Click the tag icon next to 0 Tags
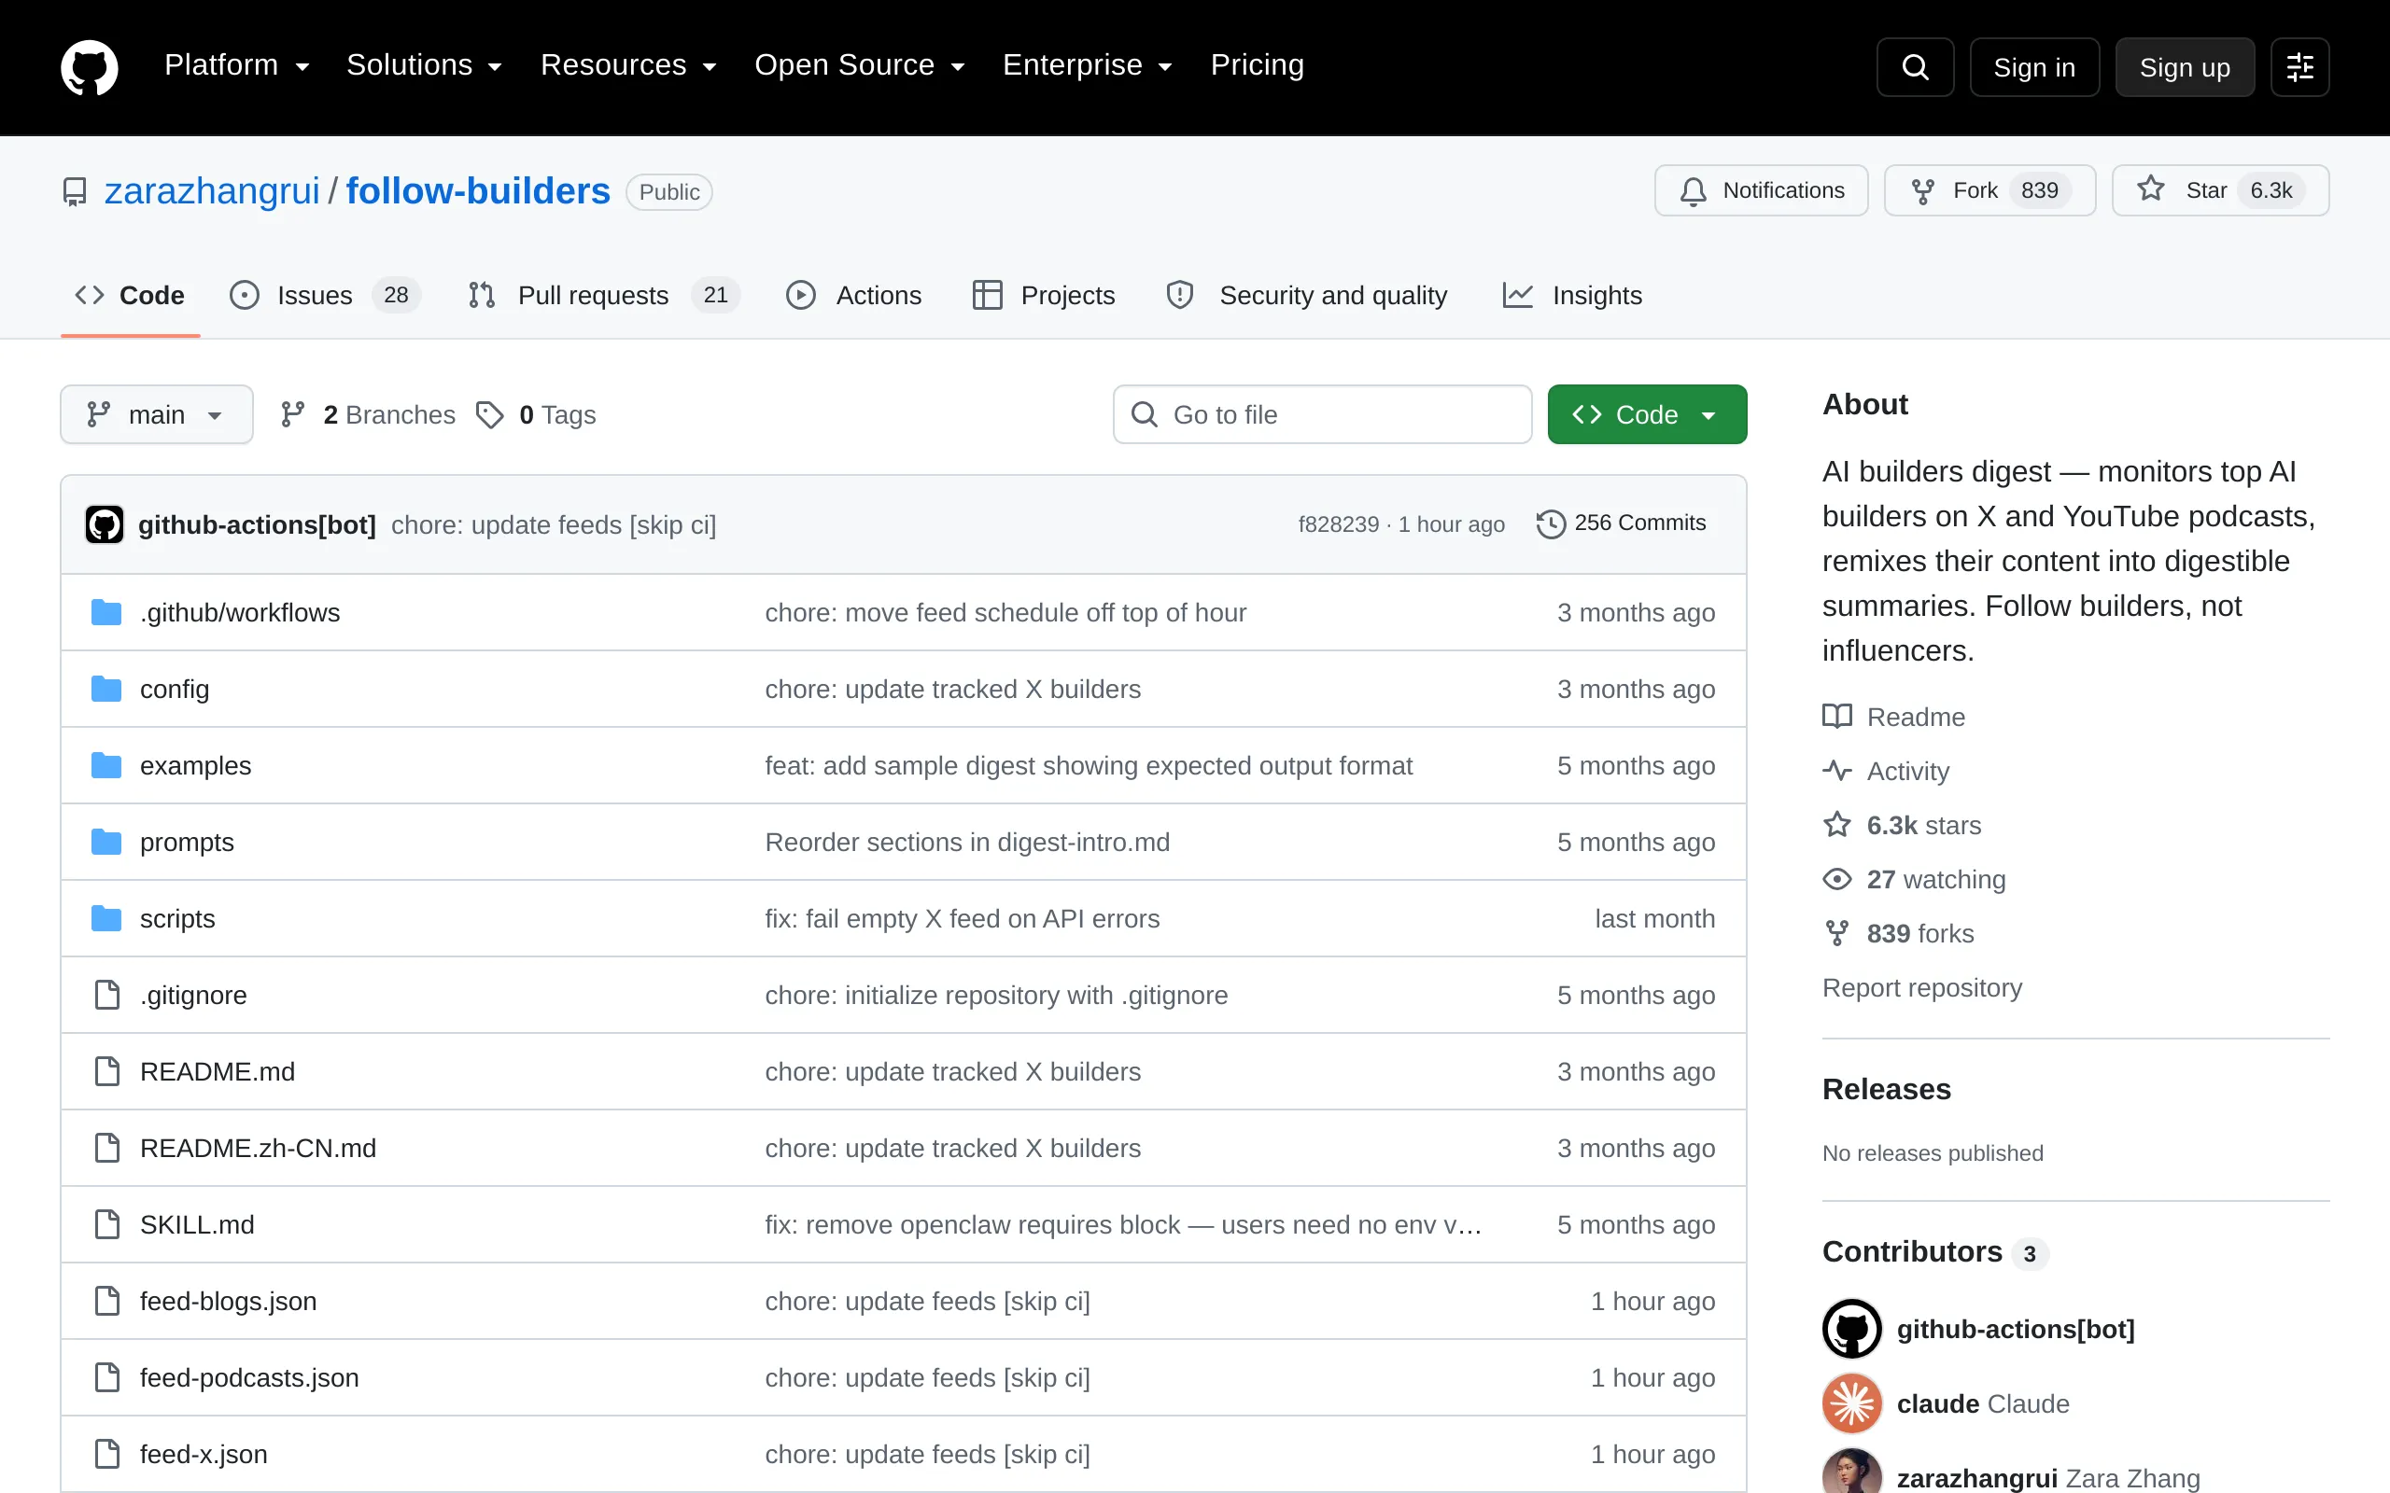The height and width of the screenshot is (1493, 2390). tap(490, 414)
